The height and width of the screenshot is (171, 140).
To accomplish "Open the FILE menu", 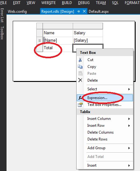I will [3, 3].
